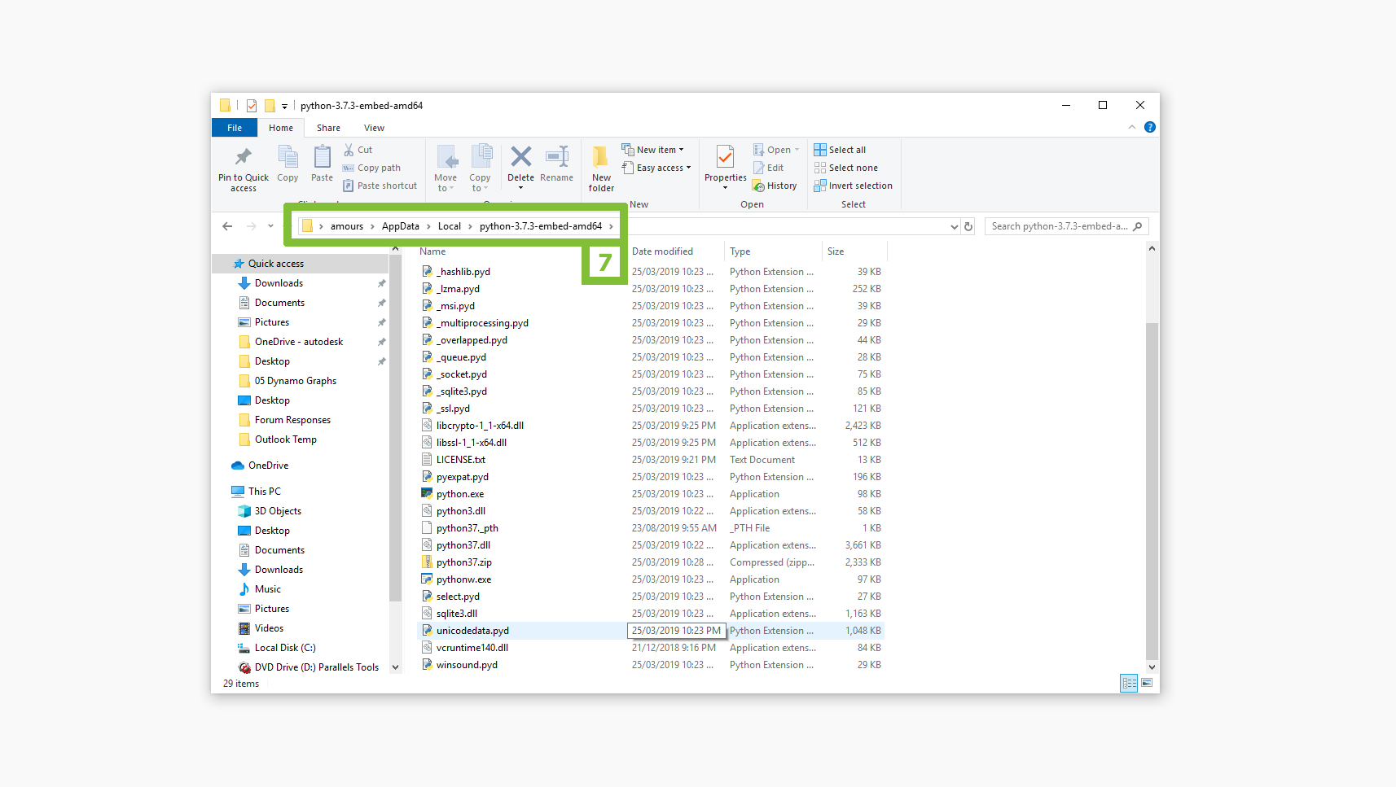
Task: Select This PC in navigation pane
Action: 265,492
